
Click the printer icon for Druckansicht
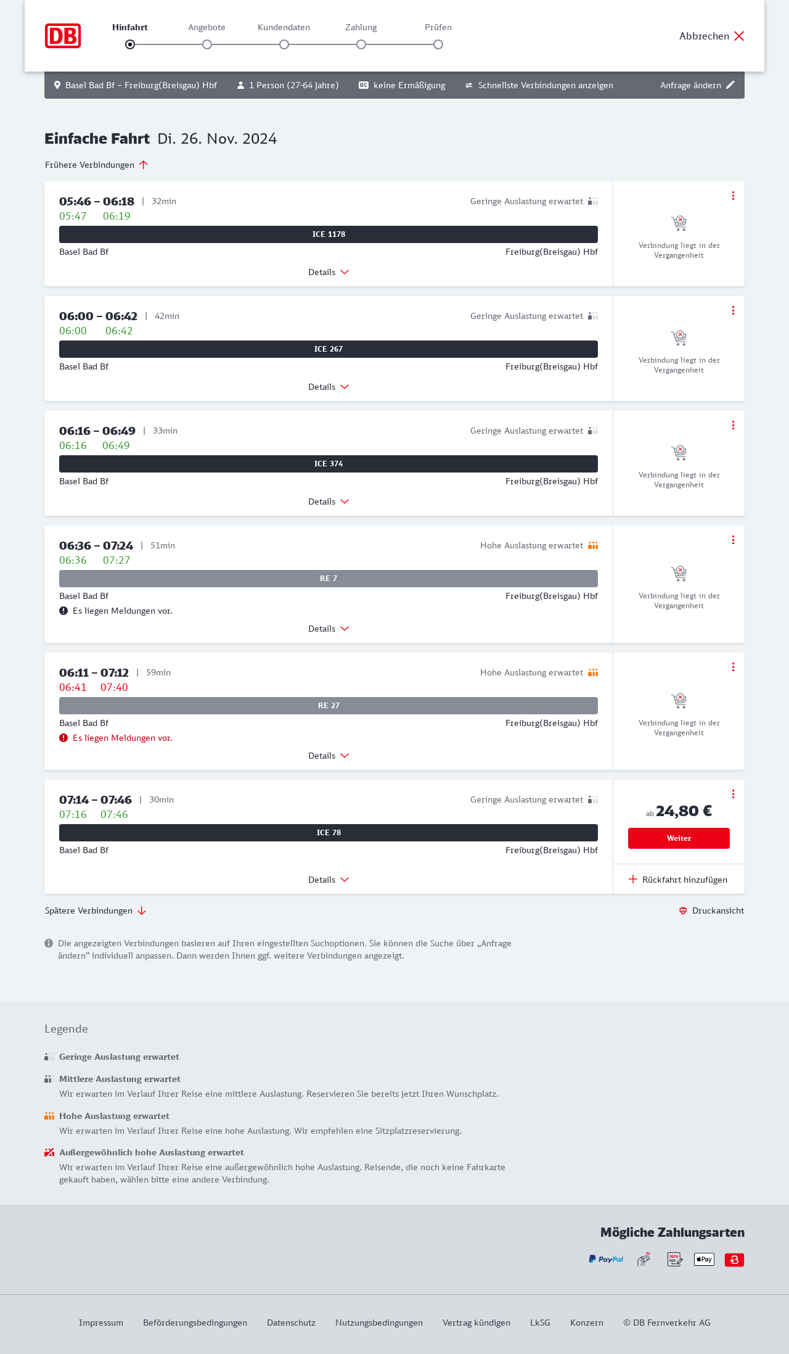(683, 910)
